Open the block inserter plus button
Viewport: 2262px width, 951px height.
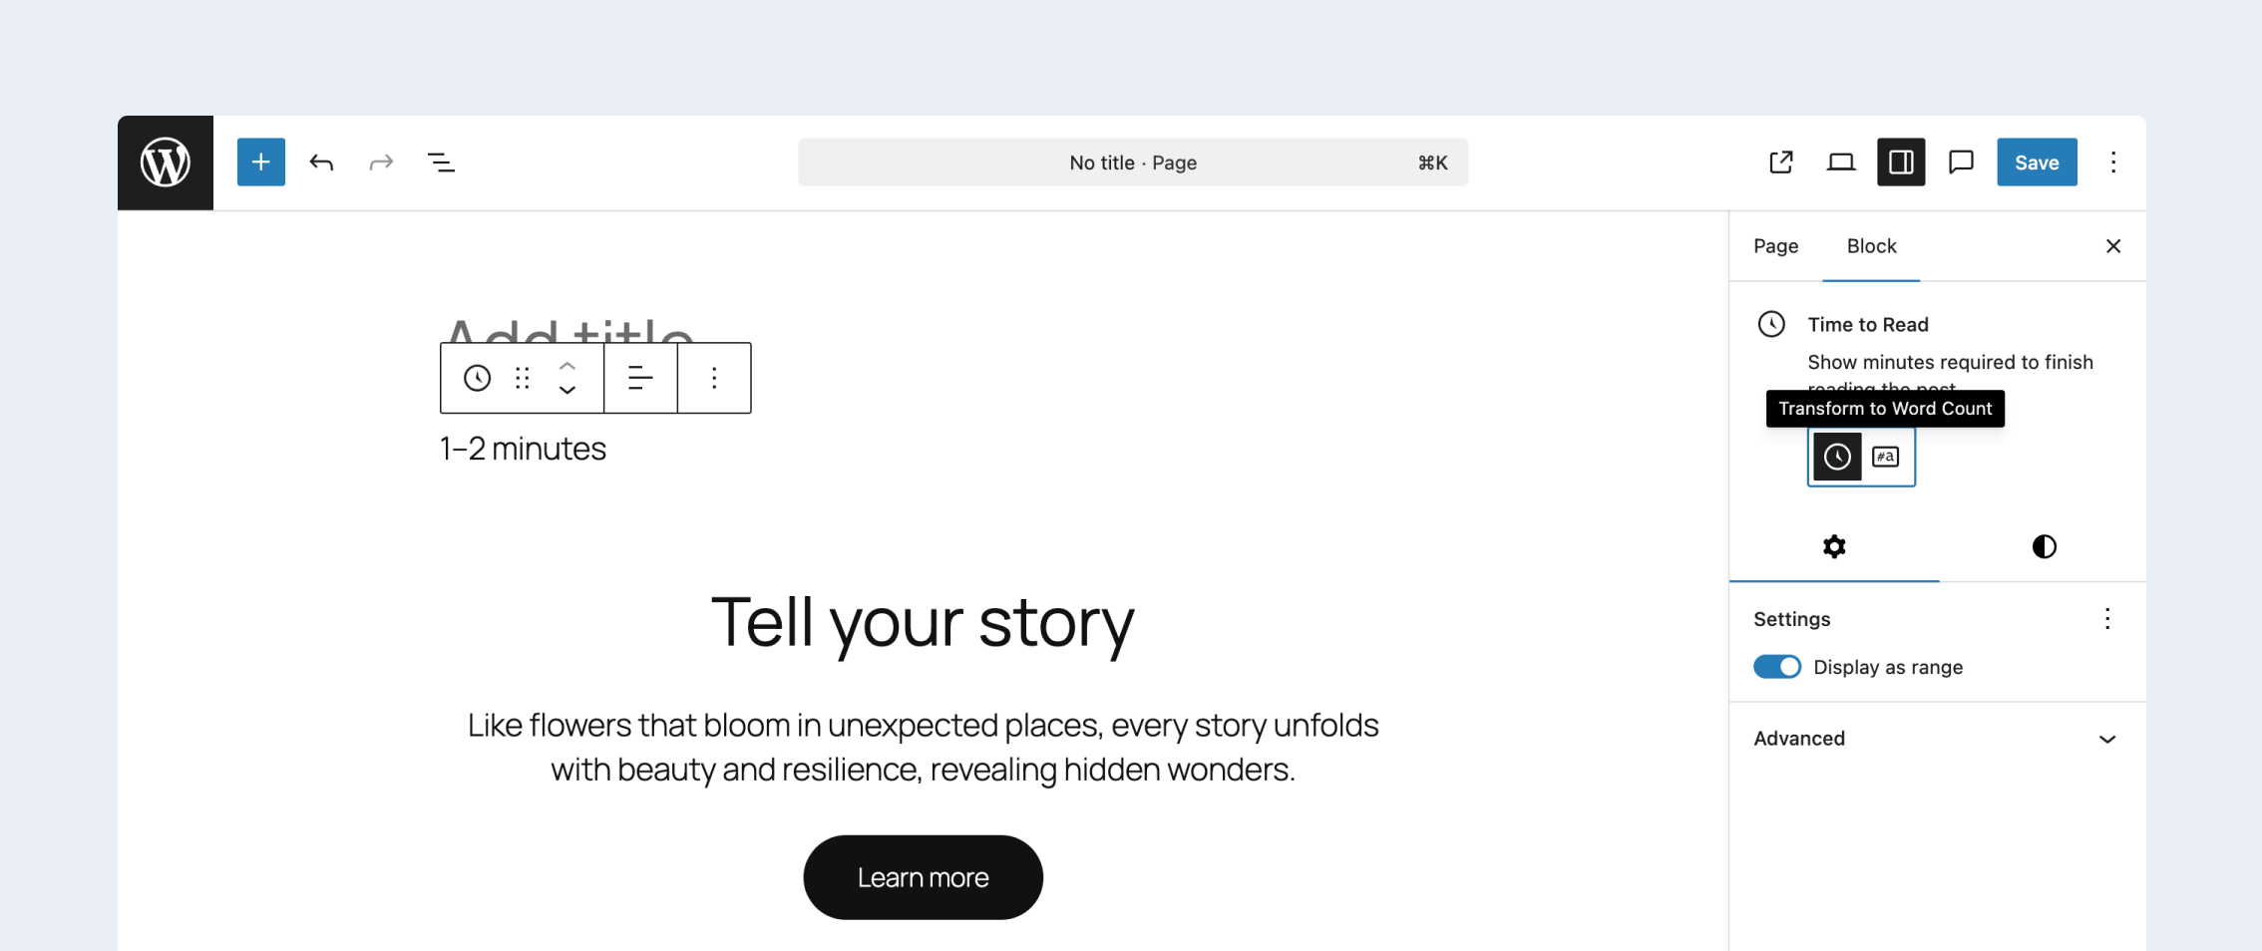[260, 162]
